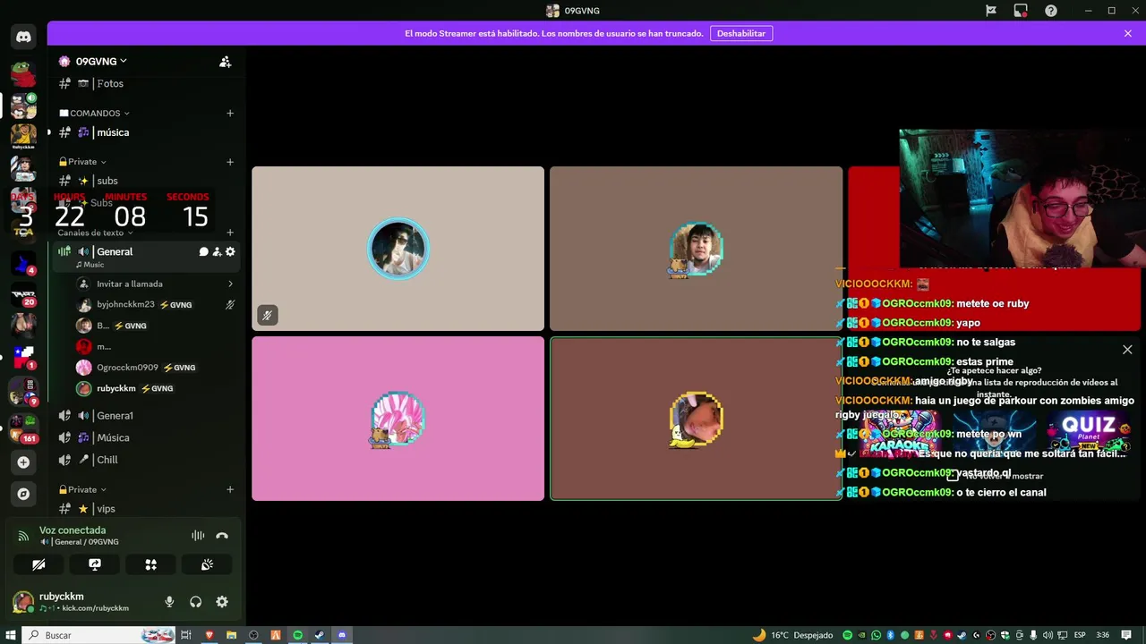Viewport: 1146px width, 644px height.
Task: Open TCA server icon
Action: [23, 232]
